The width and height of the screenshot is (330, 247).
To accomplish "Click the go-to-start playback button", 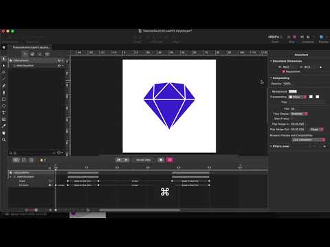I will [x=119, y=160].
